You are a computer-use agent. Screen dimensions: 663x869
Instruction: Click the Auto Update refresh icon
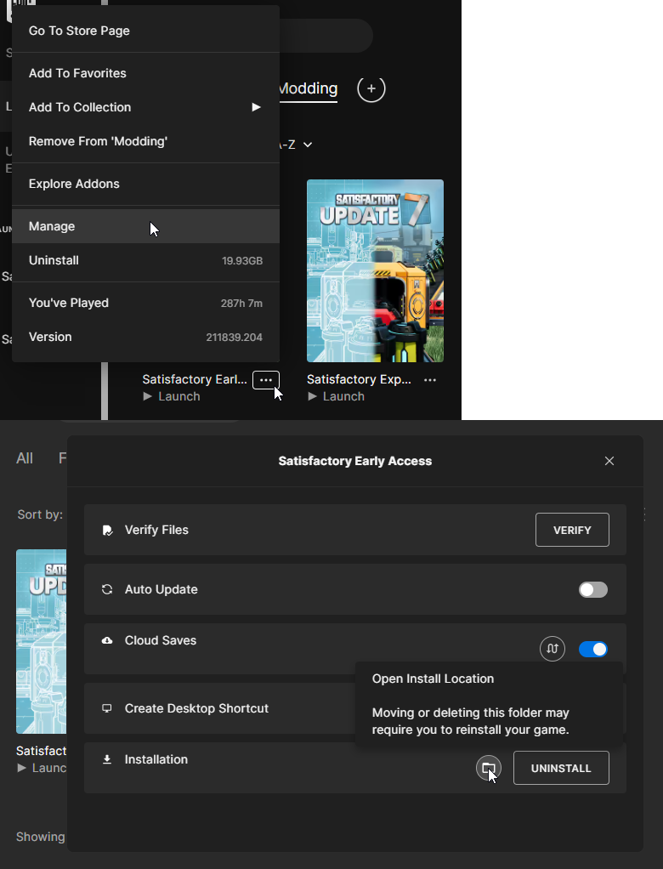(x=107, y=590)
